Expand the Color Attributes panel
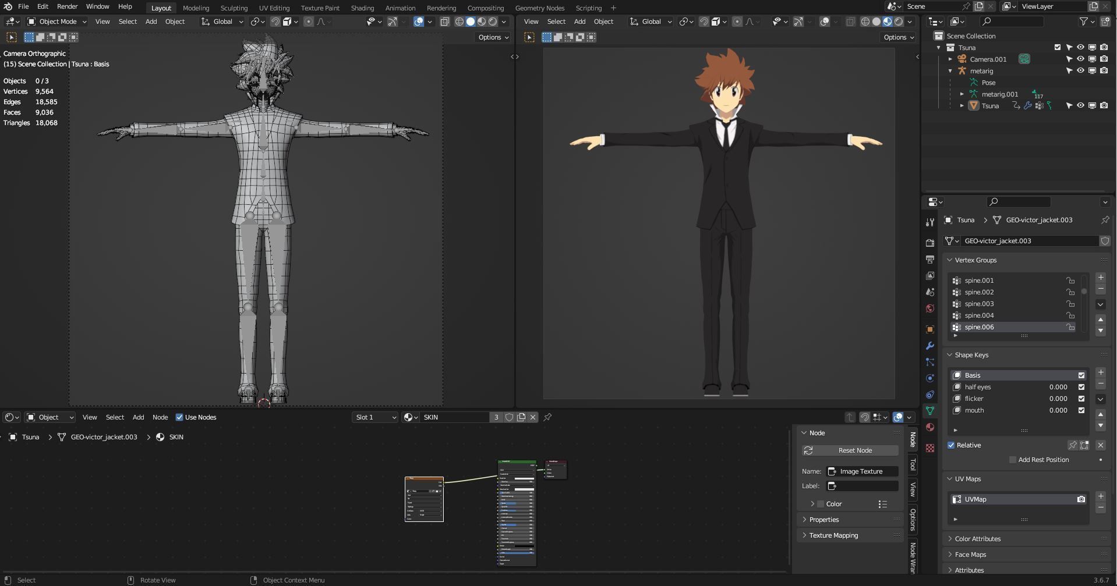The image size is (1117, 586). pos(977,539)
